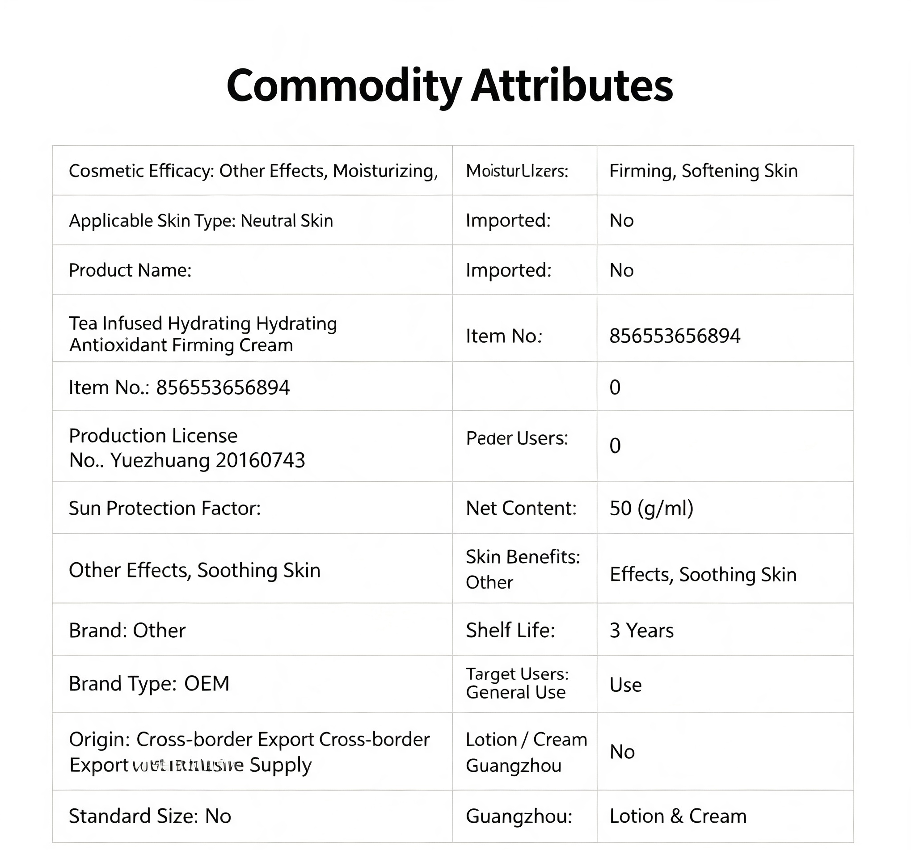Click the Standard Size: No cell
911x850 pixels.
(x=253, y=816)
